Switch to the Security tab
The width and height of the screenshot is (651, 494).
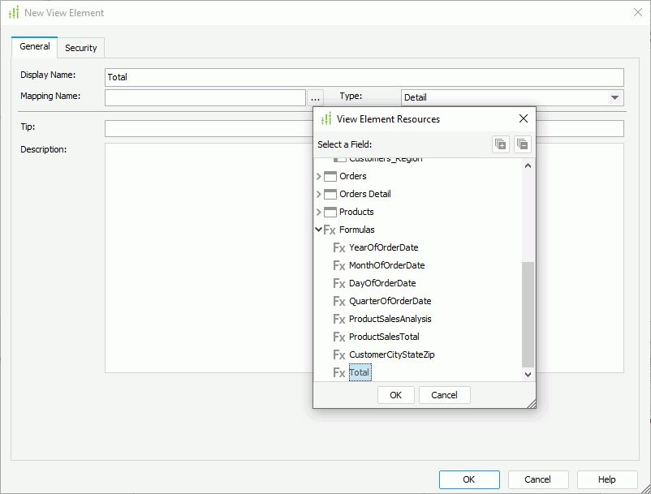[x=80, y=47]
